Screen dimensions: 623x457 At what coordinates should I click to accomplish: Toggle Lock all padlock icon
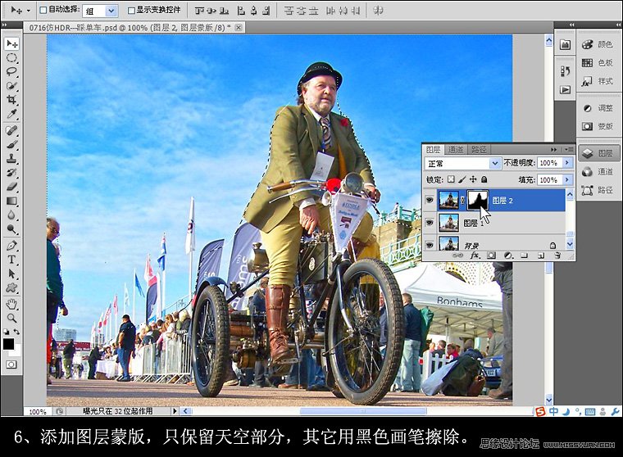coord(484,179)
